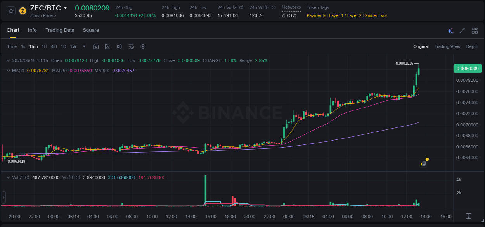Open the Trading Data tab
Screen dimensions: 485x227
60,30
